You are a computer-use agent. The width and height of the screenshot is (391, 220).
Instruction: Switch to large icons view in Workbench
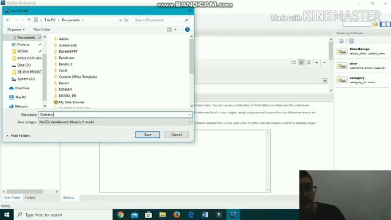(294, 62)
